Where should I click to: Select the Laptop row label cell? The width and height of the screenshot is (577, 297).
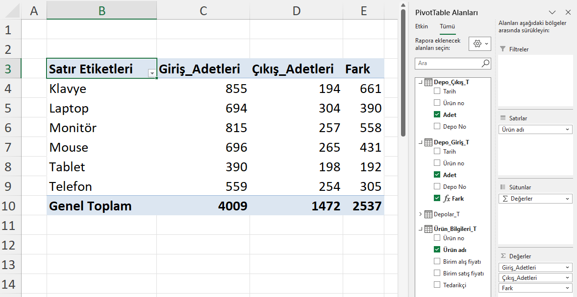[102, 108]
